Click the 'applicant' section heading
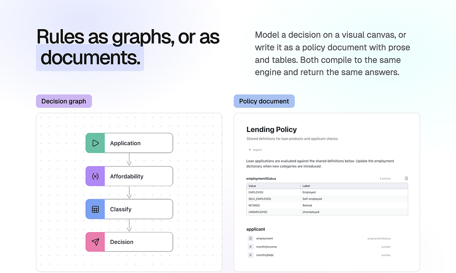The height and width of the screenshot is (273, 456). pyautogui.click(x=256, y=229)
